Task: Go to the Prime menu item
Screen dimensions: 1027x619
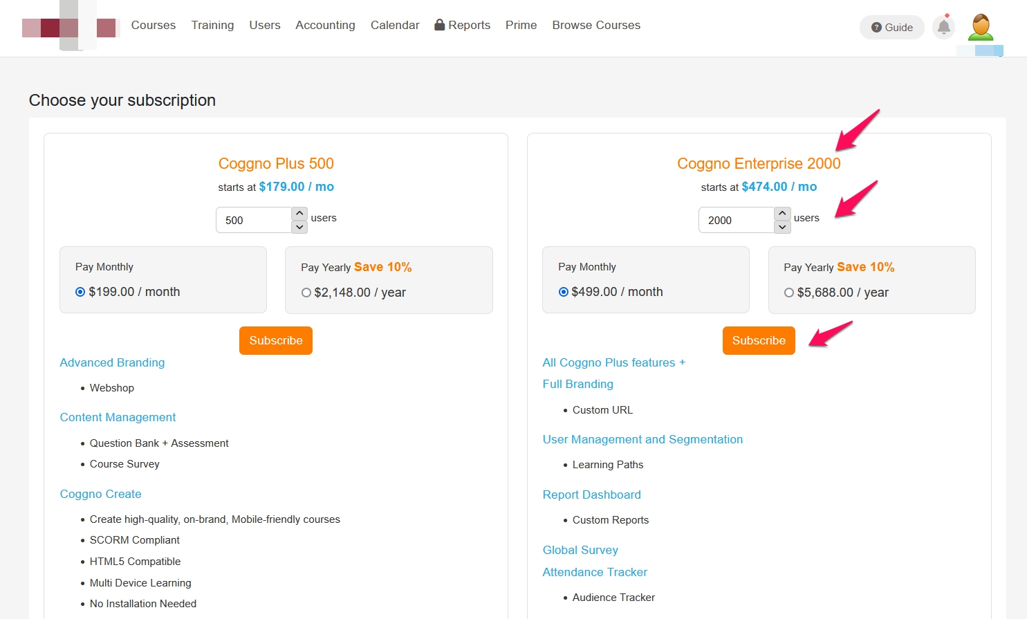Action: (521, 25)
